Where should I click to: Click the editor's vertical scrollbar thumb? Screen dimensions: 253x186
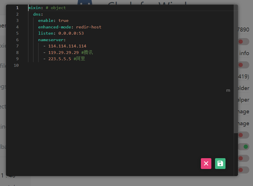click(x=236, y=69)
